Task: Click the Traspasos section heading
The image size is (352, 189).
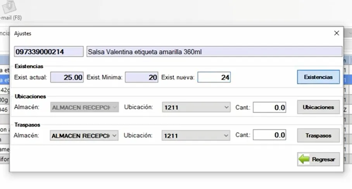Action: pos(28,125)
